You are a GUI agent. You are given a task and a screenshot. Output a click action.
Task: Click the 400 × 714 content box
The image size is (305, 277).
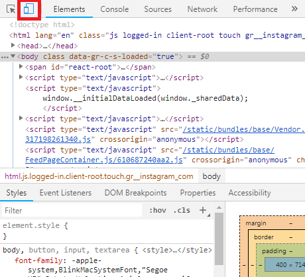285,264
